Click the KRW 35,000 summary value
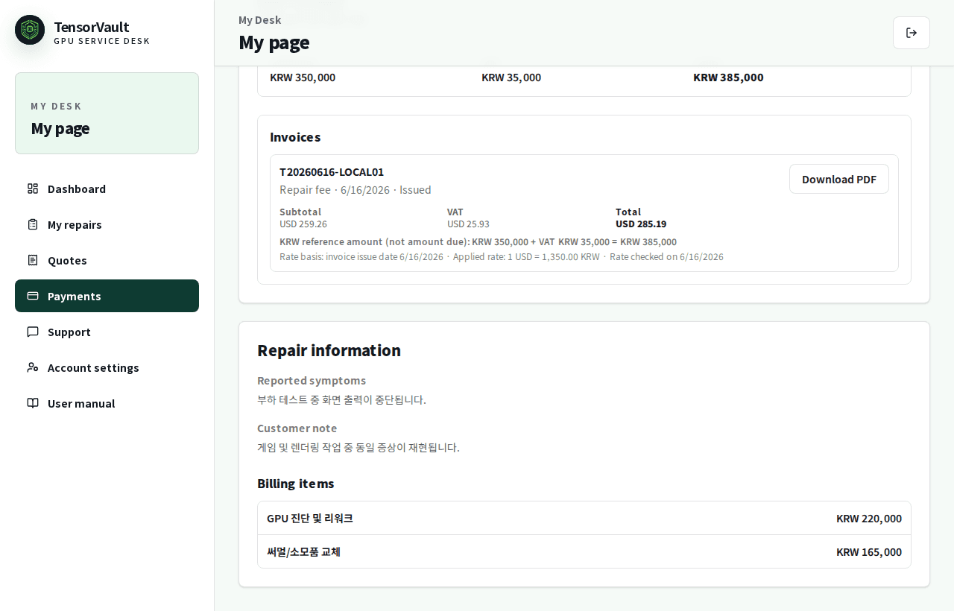 [x=511, y=77]
